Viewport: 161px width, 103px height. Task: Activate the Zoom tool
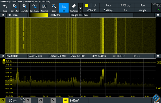(54, 8)
